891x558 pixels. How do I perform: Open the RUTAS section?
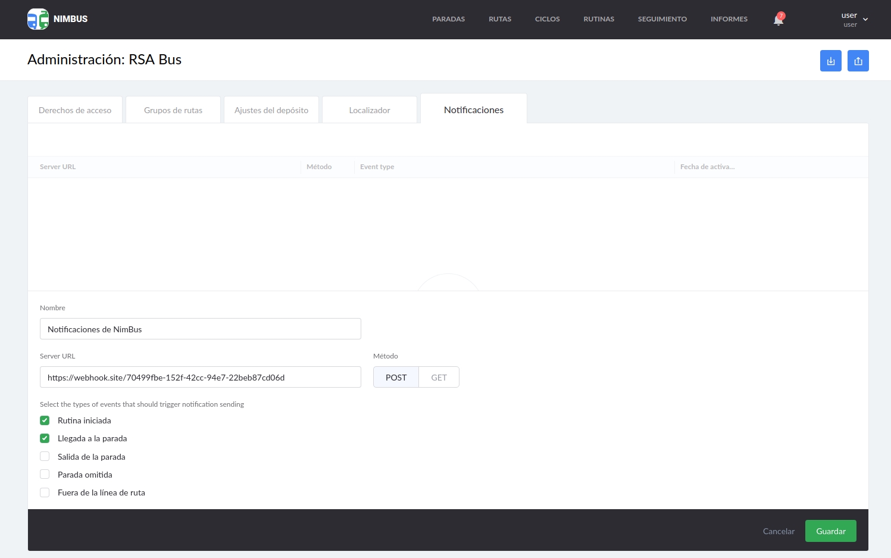[499, 18]
